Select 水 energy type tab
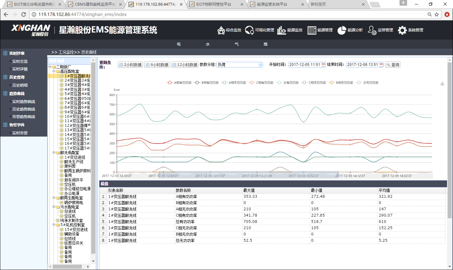The width and height of the screenshot is (453, 270). 208,44
